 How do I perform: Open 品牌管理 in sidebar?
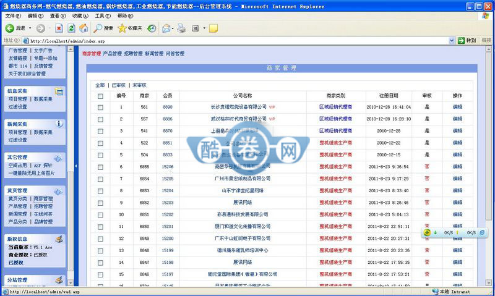pos(43,222)
